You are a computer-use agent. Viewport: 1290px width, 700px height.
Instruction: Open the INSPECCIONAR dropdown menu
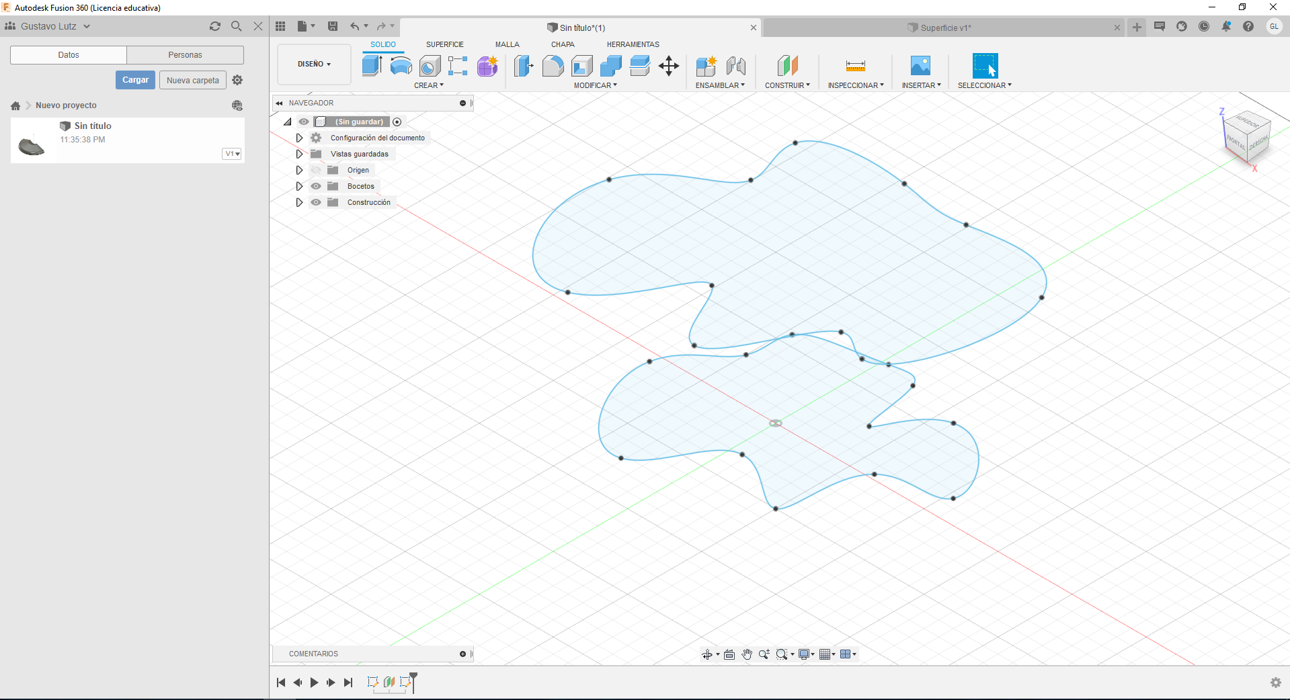point(856,85)
